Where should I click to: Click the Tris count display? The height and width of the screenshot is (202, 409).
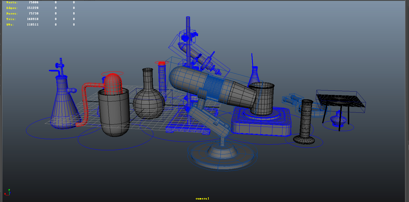tap(33, 19)
